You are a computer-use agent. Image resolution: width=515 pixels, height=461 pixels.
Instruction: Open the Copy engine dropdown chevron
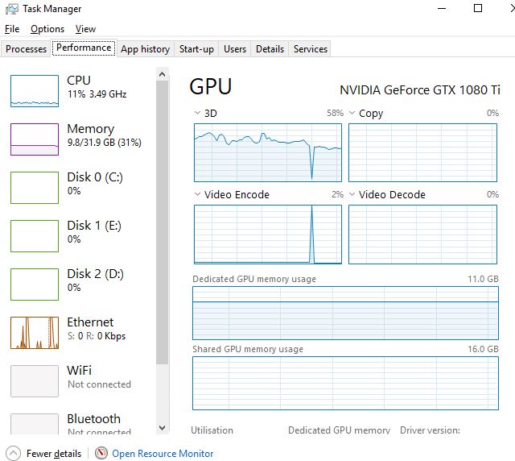click(352, 113)
